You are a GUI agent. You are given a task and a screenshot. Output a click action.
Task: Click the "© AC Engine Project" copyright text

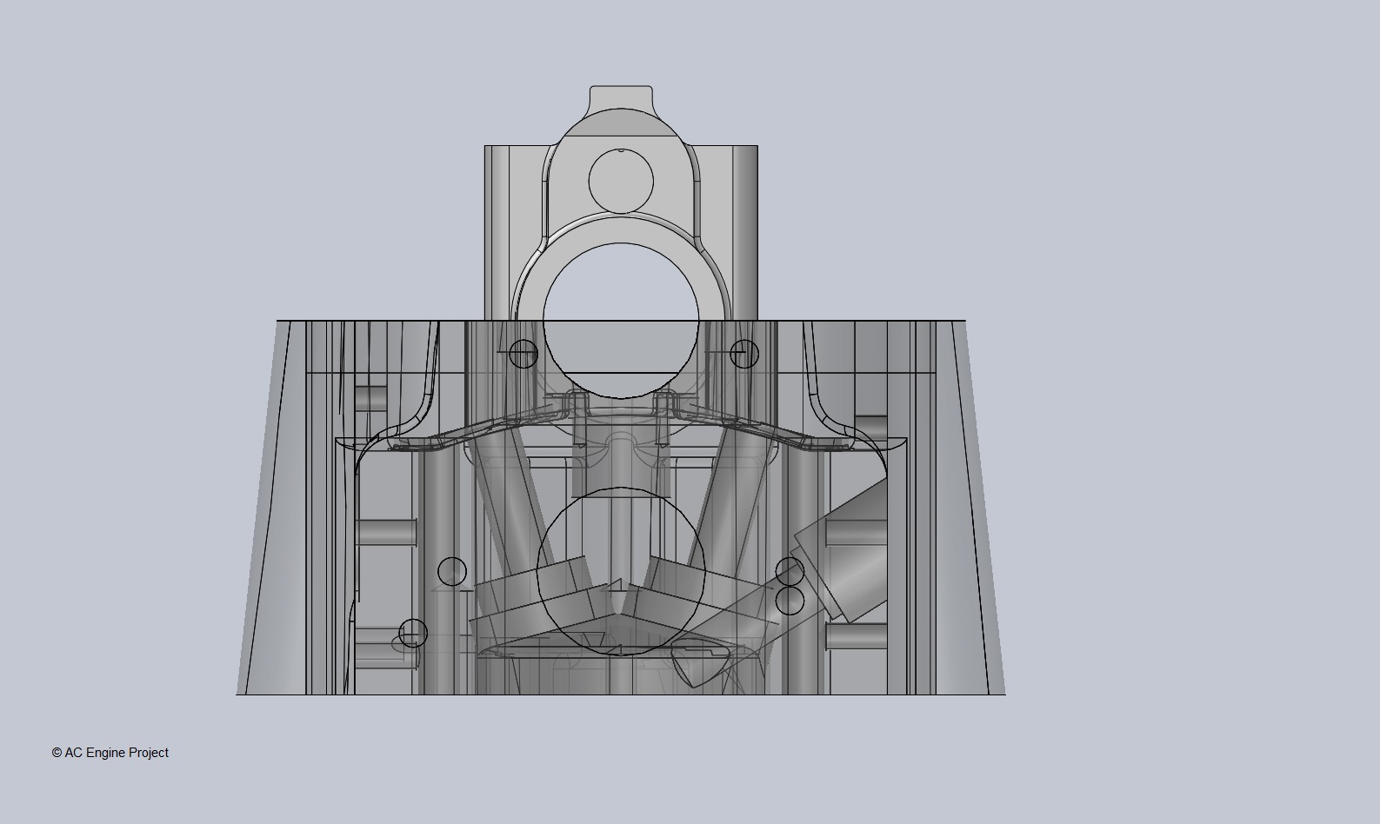[110, 753]
